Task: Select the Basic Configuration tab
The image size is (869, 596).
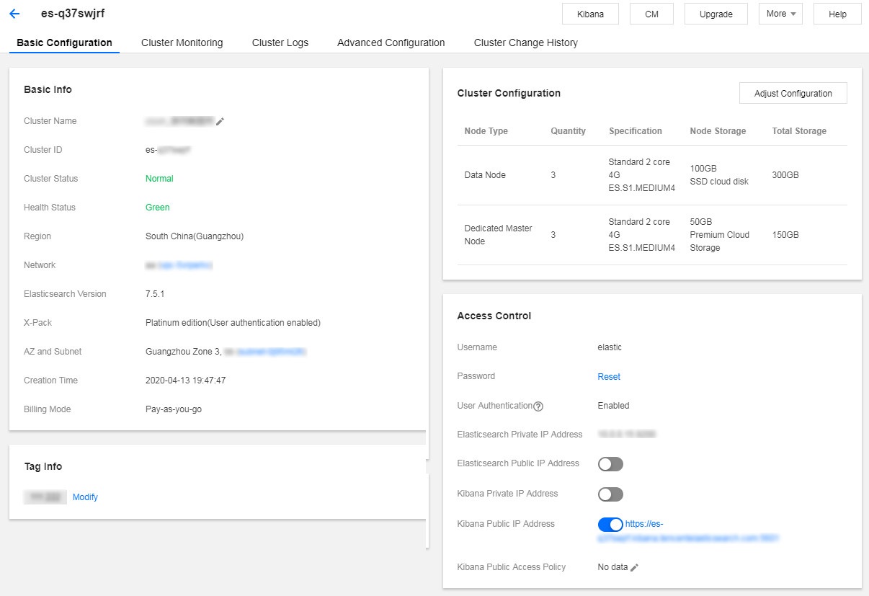Action: (64, 43)
